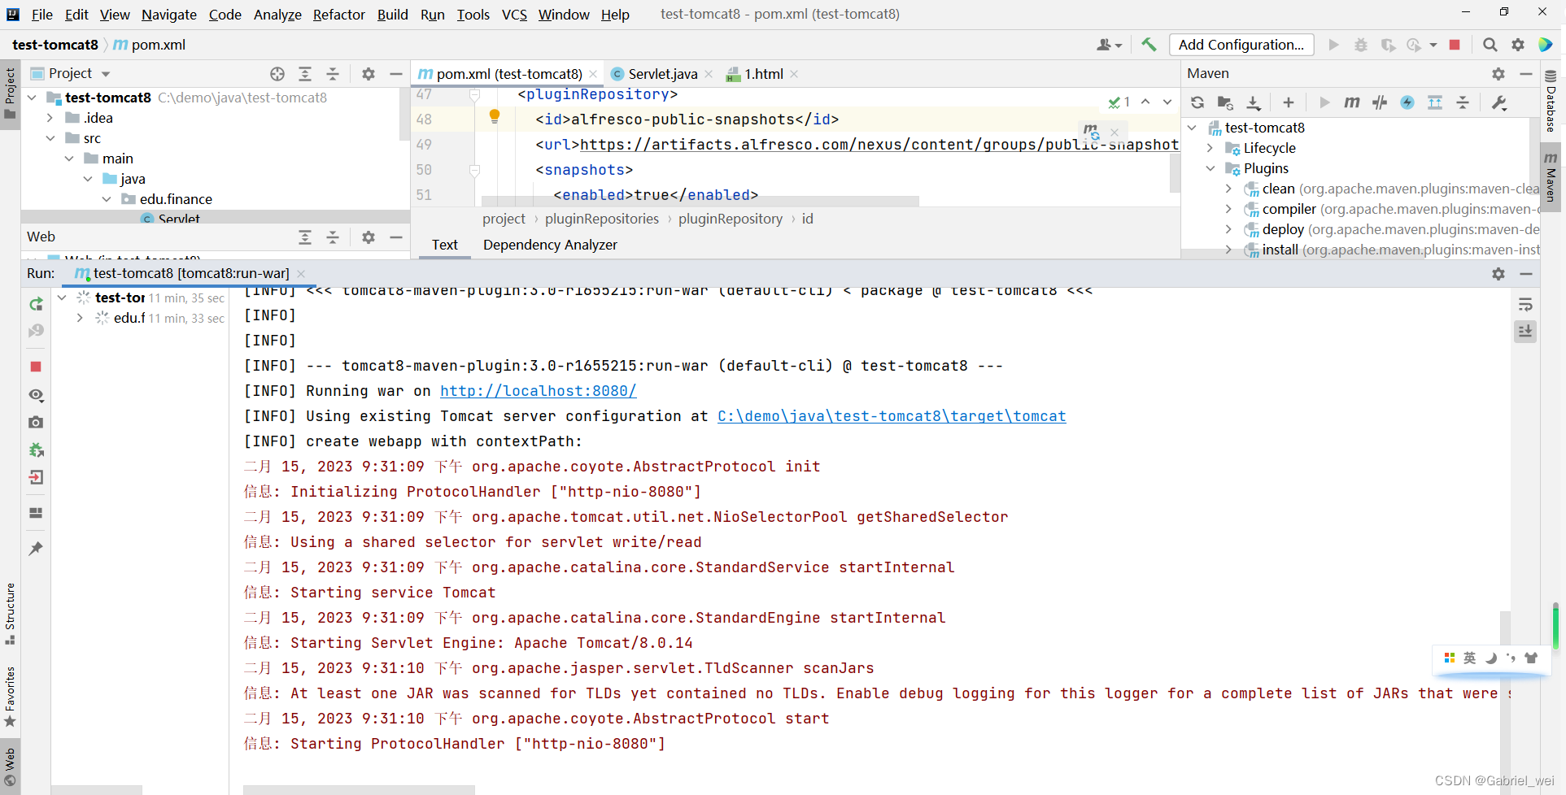The width and height of the screenshot is (1566, 795).
Task: Collapse the edu.finance package
Action: coord(107,199)
